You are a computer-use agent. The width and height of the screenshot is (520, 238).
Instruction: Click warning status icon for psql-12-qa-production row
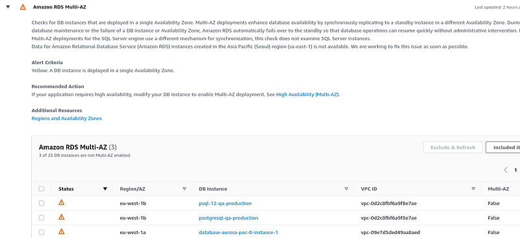[x=61, y=202]
